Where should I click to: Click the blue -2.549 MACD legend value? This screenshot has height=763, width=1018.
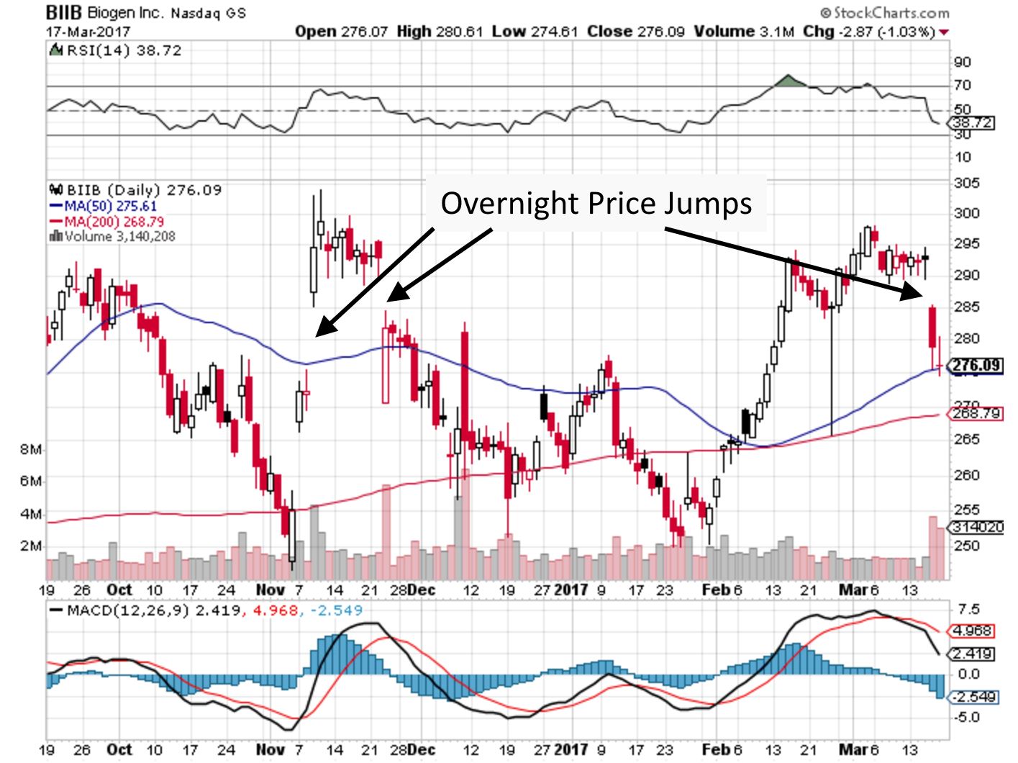pos(336,610)
